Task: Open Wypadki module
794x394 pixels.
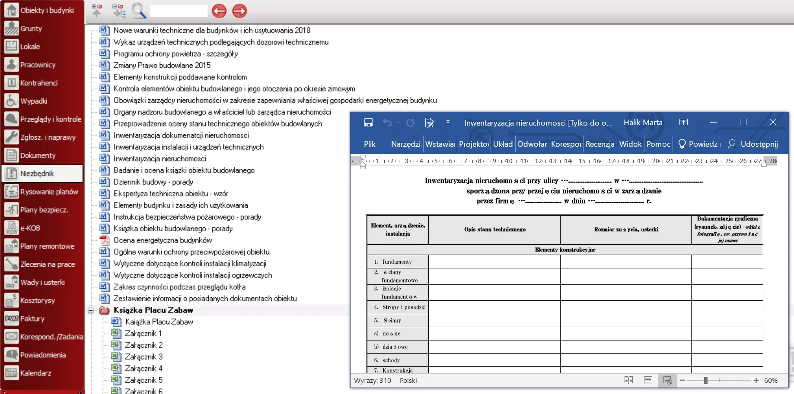Action: point(42,101)
